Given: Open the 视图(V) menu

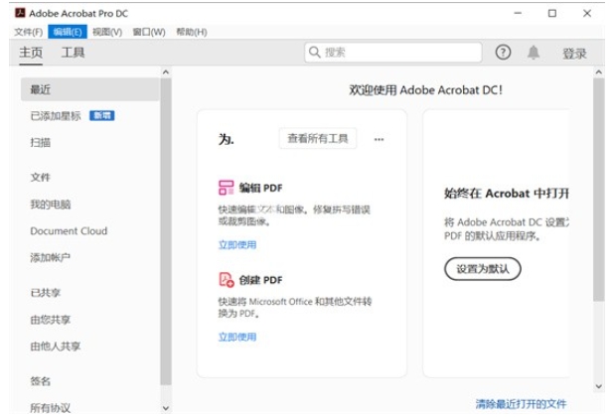Looking at the screenshot, I should (x=107, y=32).
